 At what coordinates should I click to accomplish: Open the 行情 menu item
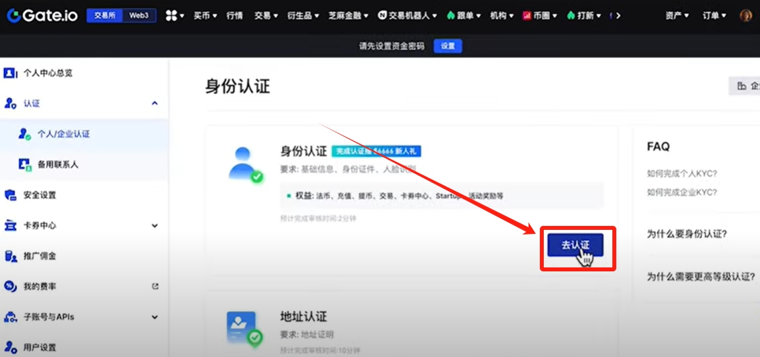[234, 15]
